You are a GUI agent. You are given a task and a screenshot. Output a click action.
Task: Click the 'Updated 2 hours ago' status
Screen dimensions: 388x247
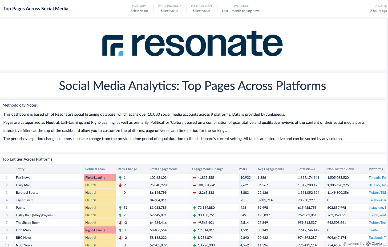[378, 9]
